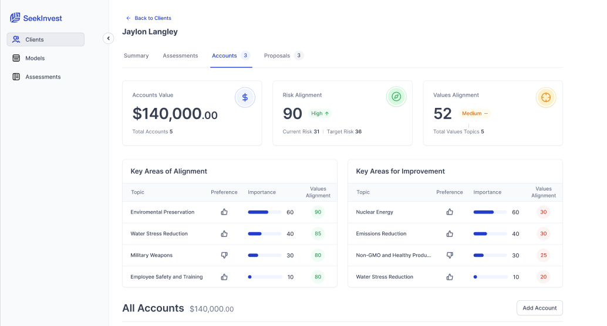The height and width of the screenshot is (326, 607).
Task: Click the Military Weapons topic row
Action: click(230, 255)
